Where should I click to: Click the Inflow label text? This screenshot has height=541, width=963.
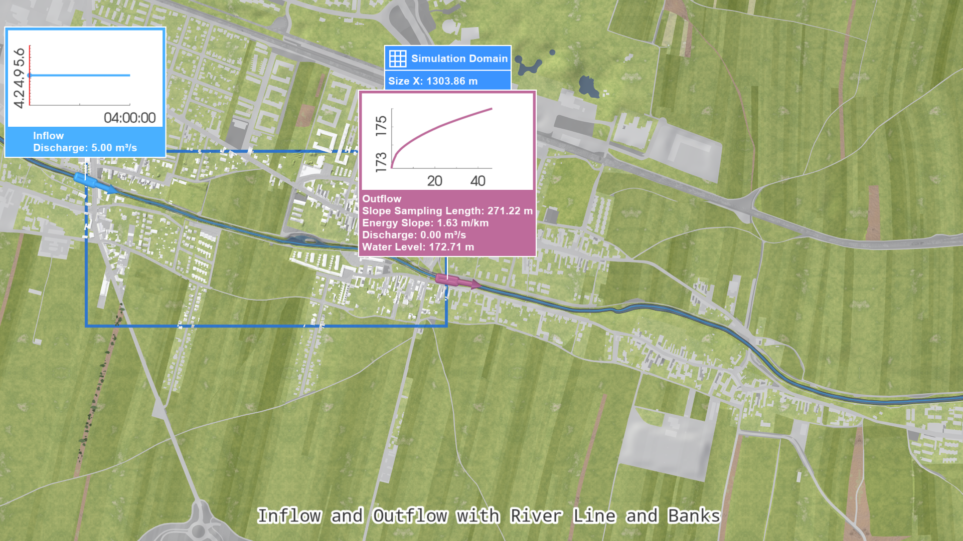(48, 136)
